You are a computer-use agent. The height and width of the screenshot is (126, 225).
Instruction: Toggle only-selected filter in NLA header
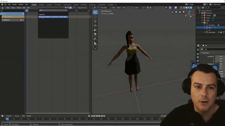pyautogui.click(x=66, y=8)
